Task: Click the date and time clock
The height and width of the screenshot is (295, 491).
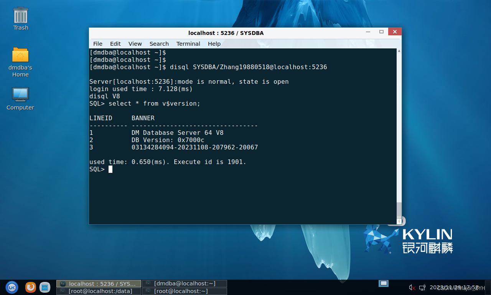Action: 454,287
